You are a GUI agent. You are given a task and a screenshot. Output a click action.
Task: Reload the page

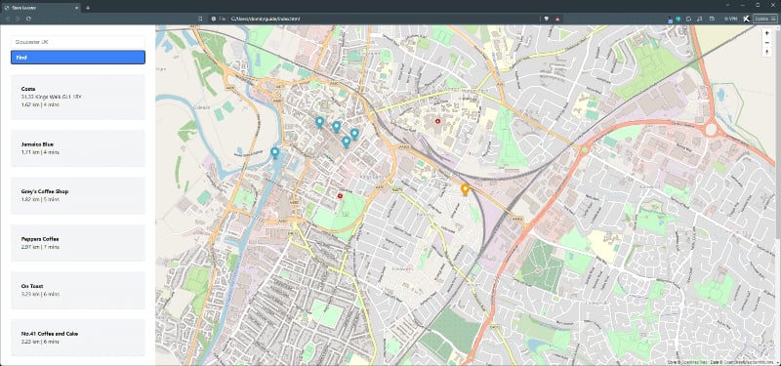pyautogui.click(x=28, y=19)
